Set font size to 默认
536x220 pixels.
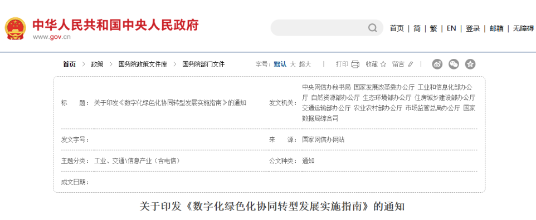coord(280,64)
